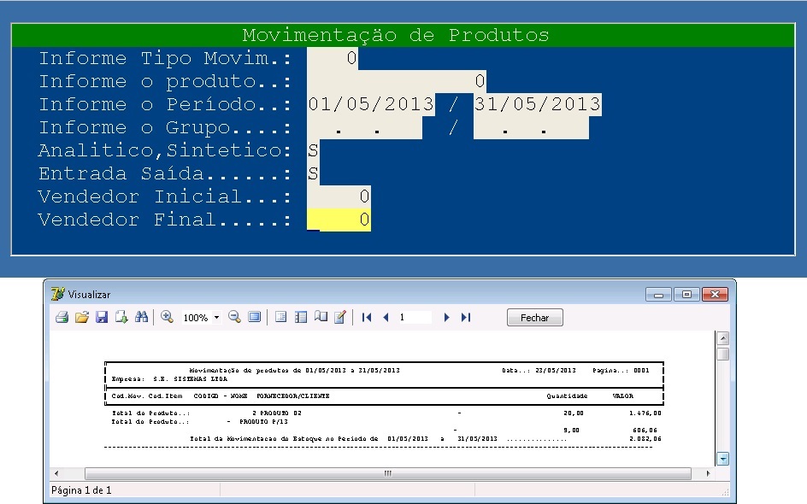Open the 100% zoom level dropdown
The width and height of the screenshot is (807, 504).
(x=216, y=318)
